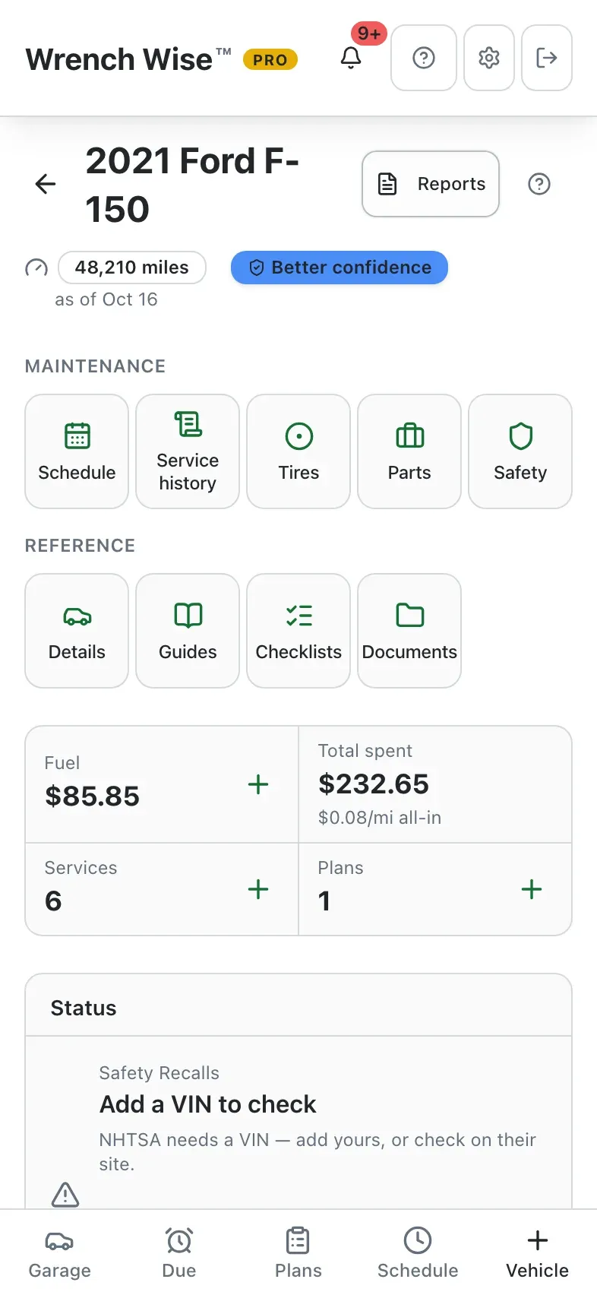Viewport: 597px width, 1295px height.
Task: Open the vehicle Details tile
Action: [x=77, y=631]
